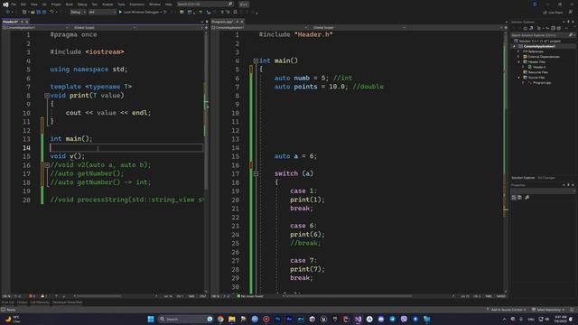Image resolution: width=578 pixels, height=325 pixels.
Task: Expand the References node
Action: point(519,51)
